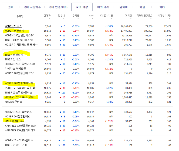The image size is (179, 151).
Task: Sort by 전일비 column header
Action: [61, 16]
